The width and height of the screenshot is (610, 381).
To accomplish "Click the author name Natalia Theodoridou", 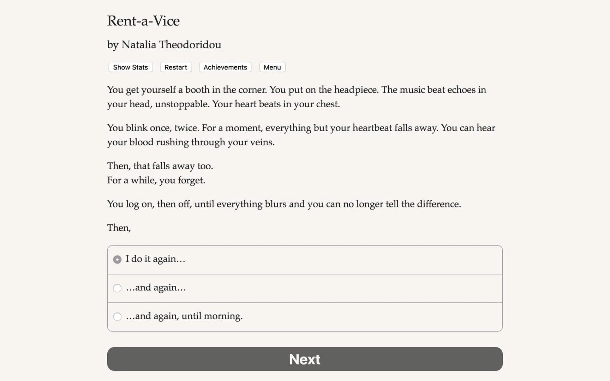I will [x=164, y=45].
